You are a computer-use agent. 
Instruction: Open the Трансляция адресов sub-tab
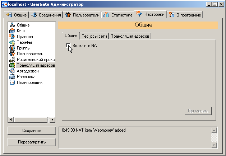click(x=130, y=36)
